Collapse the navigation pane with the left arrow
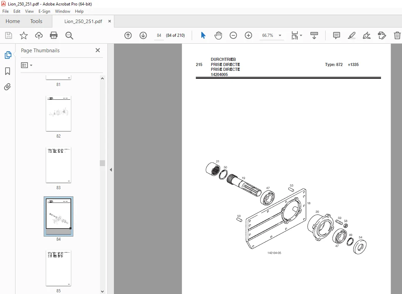This screenshot has height=294, width=402. pos(111,170)
